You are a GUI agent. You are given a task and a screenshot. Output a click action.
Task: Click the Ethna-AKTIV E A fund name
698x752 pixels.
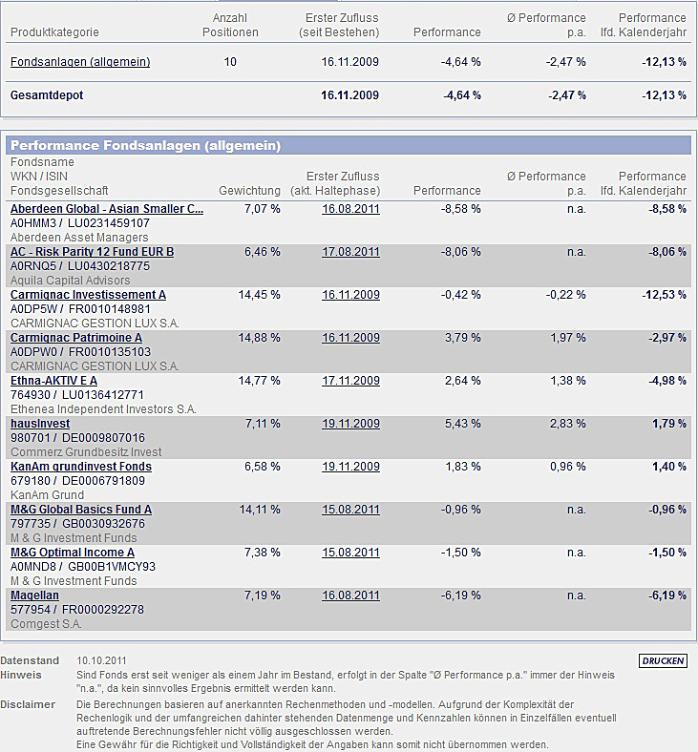(x=53, y=381)
